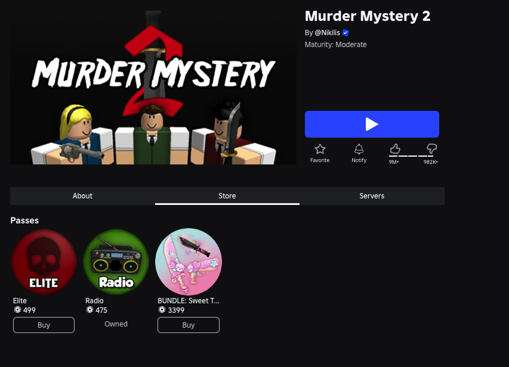Open the BUNDLE: Sweet T... name link
Image resolution: width=509 pixels, height=367 pixels.
click(189, 300)
